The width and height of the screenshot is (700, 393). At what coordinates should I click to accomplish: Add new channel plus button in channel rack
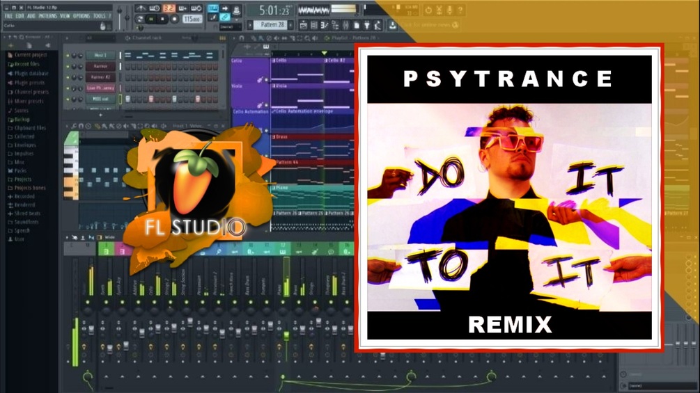pyautogui.click(x=100, y=115)
